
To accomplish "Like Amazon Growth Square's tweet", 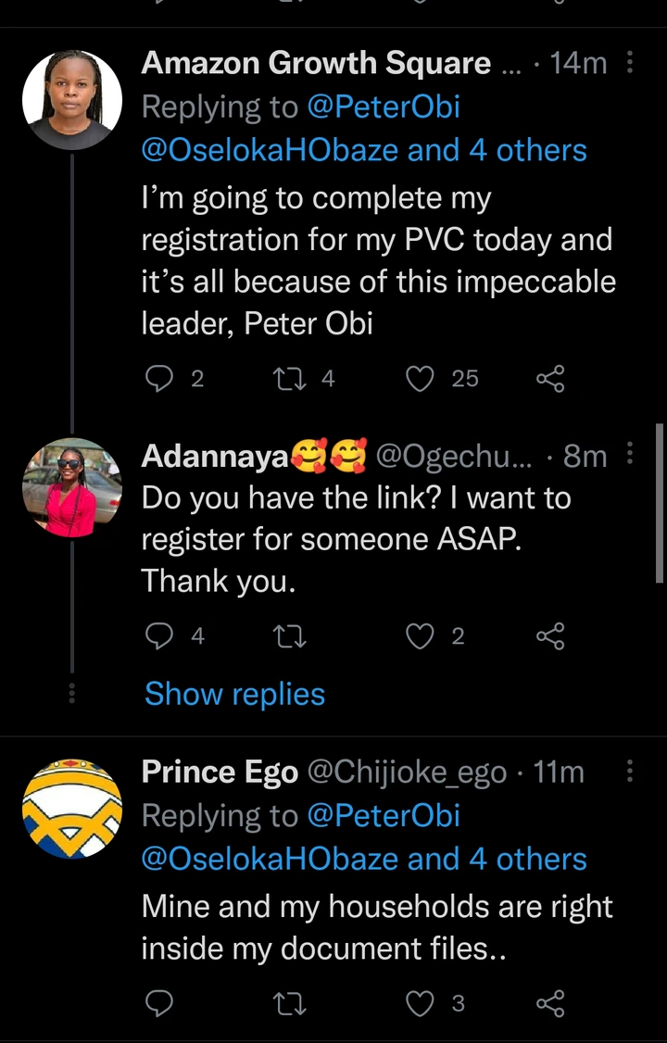I will [422, 378].
